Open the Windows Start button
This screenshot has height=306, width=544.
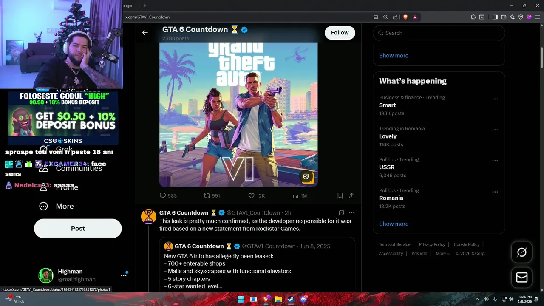pyautogui.click(x=241, y=300)
